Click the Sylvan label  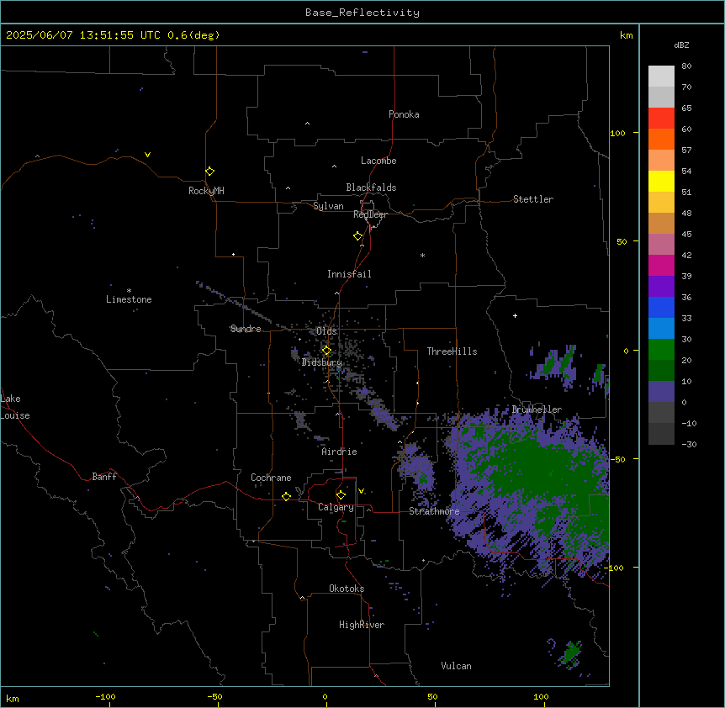[x=328, y=206]
